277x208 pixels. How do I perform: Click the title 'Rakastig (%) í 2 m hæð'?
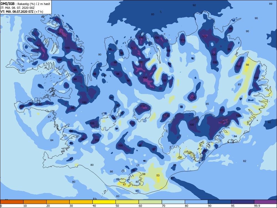(34, 4)
